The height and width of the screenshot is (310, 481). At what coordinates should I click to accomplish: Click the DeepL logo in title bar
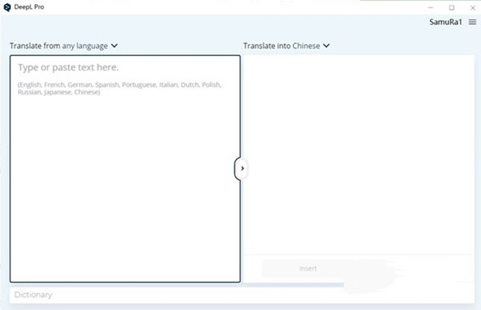pyautogui.click(x=7, y=7)
